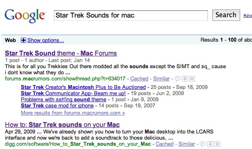Viewport: 252px width, 149px height.
Task: Open Similar pages for digg result
Action: tap(187, 144)
